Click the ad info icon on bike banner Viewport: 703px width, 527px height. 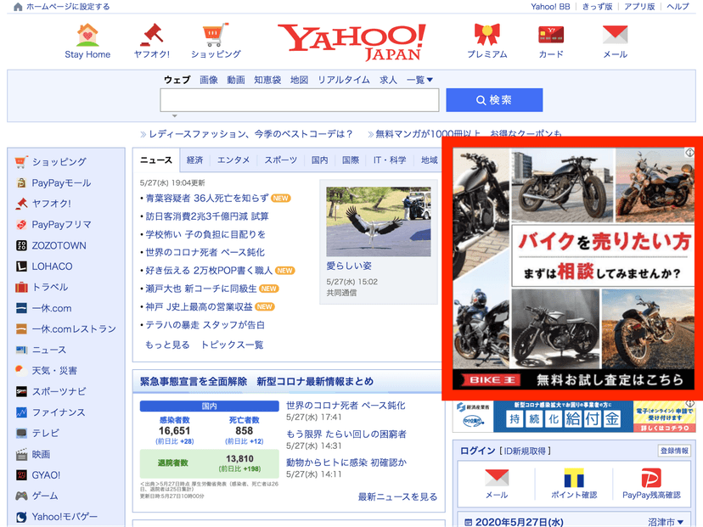click(689, 153)
